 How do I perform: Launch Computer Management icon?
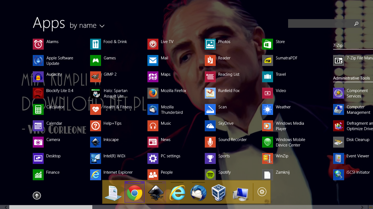click(x=339, y=109)
